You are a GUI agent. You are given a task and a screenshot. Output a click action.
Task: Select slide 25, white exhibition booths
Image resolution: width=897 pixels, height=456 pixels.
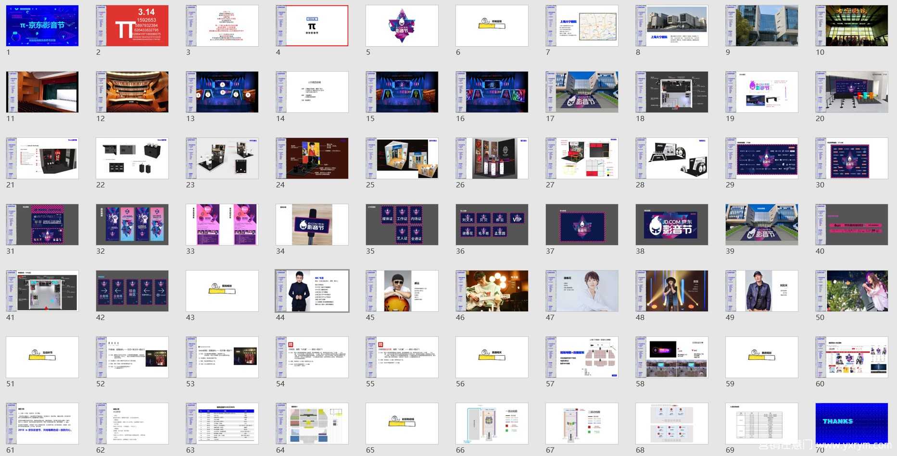402,159
